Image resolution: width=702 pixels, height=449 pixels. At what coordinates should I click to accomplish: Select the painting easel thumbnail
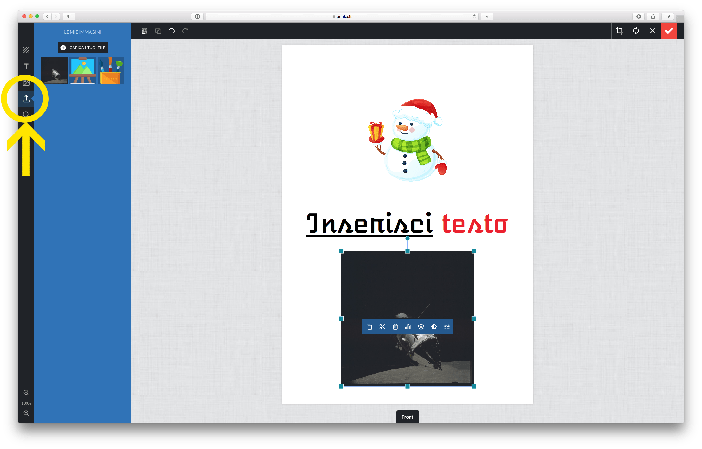click(x=83, y=71)
